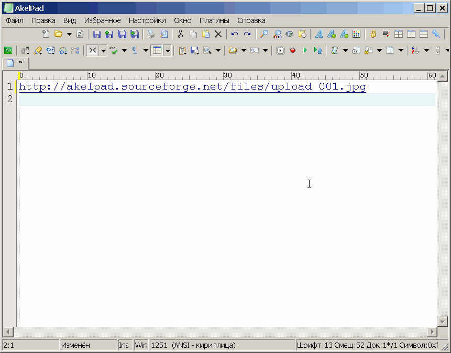Run spell check abc icon
The width and height of the screenshot is (451, 353).
click(113, 51)
